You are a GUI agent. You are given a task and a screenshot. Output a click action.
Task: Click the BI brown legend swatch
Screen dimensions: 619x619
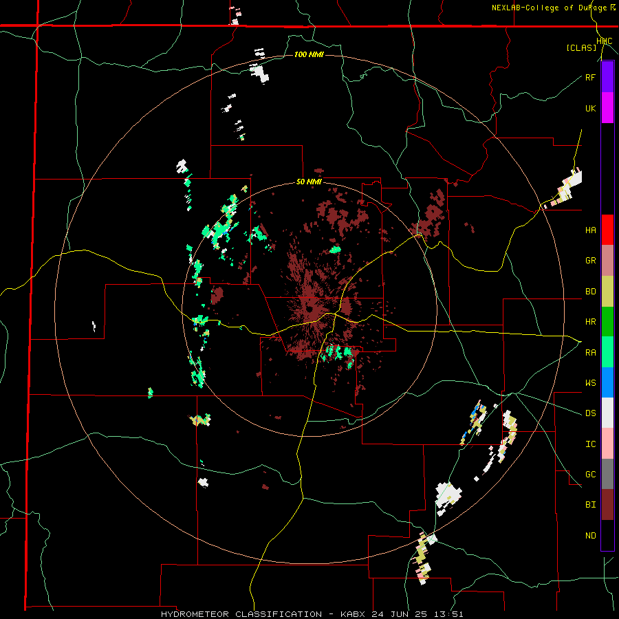pos(607,505)
